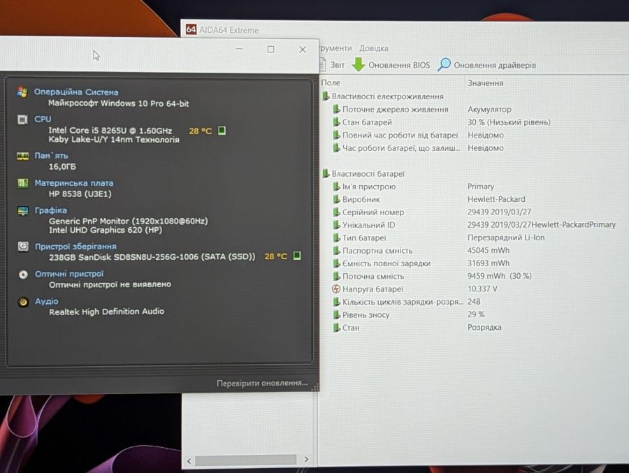629x473 pixels.
Task: Click the icon beside Паспортна ємність
Action: pos(336,251)
